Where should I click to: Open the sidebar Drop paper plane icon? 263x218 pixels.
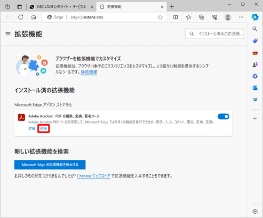[x=255, y=100]
